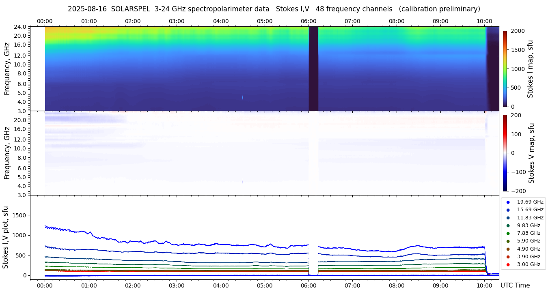Click the 3.00 GHz legend marker dot
Image resolution: width=548 pixels, height=294 pixels.
508,264
